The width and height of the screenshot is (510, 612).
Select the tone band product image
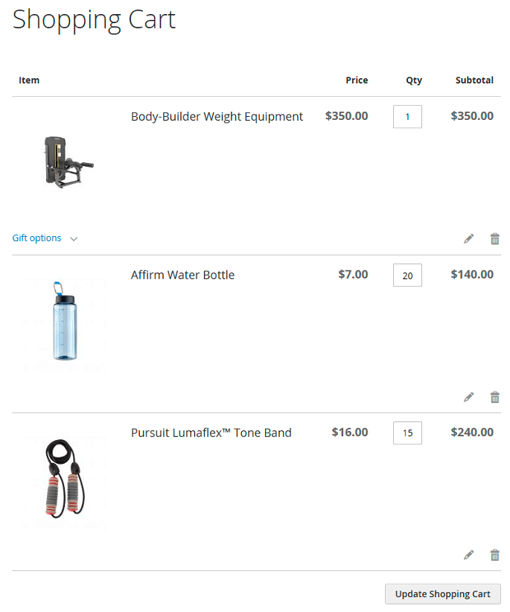click(65, 478)
